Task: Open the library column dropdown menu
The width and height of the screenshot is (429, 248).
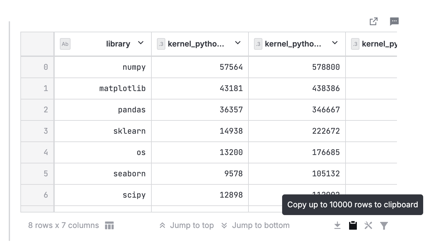Action: coord(140,44)
